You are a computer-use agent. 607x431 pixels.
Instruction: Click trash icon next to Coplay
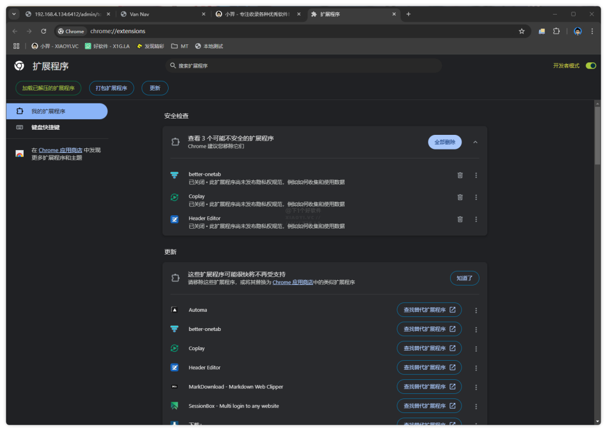[x=460, y=197]
